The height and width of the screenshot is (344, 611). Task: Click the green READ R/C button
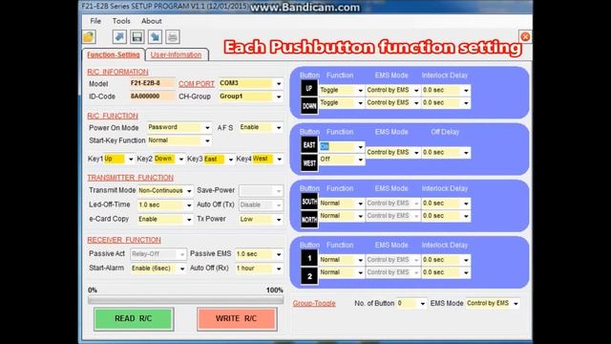tap(134, 318)
